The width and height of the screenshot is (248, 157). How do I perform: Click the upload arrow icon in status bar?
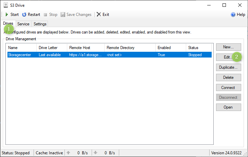(x=68, y=153)
